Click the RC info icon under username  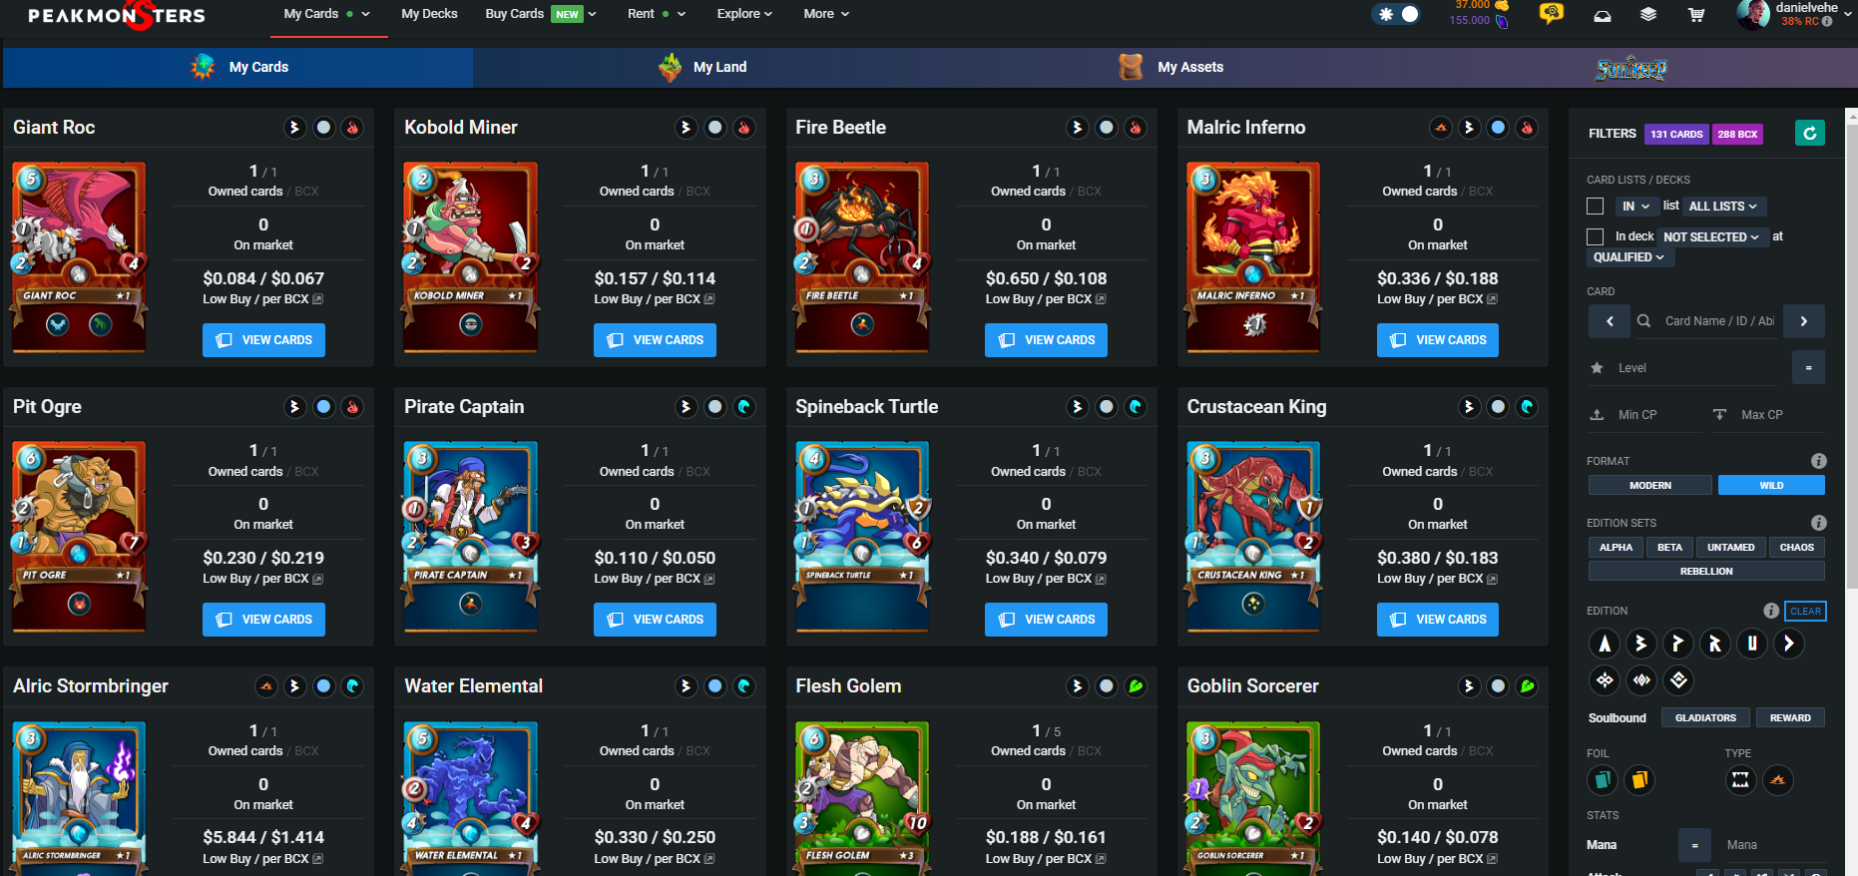1827,21
